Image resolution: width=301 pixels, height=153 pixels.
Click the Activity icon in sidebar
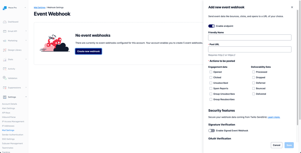5,69
